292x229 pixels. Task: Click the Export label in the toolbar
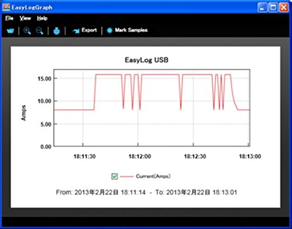coord(89,30)
